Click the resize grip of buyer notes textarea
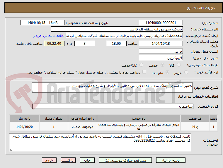The height and width of the screenshot is (168, 223). point(11,150)
